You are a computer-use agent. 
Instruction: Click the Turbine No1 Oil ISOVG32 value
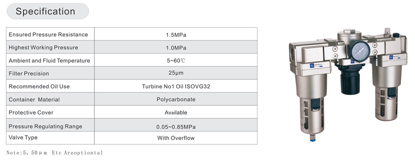(176, 86)
